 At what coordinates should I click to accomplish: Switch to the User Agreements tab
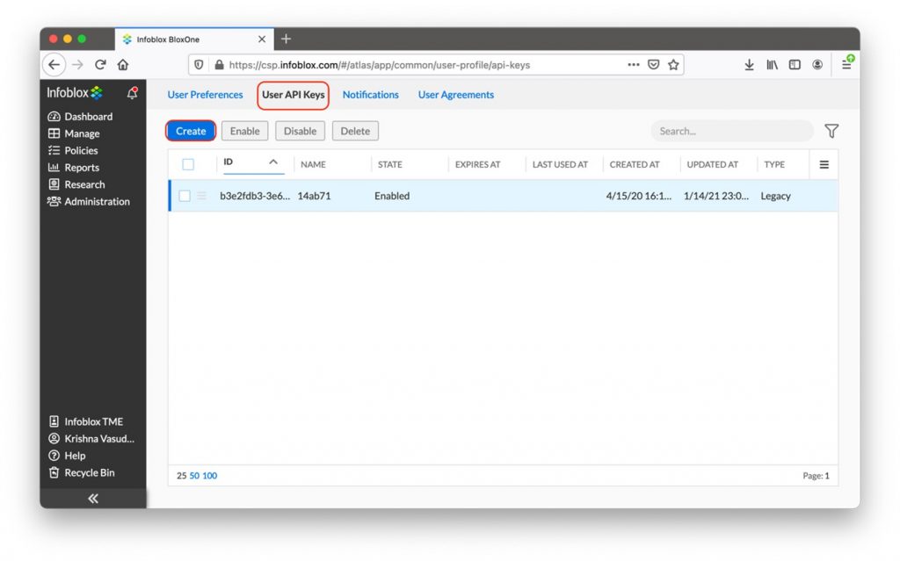[455, 95]
